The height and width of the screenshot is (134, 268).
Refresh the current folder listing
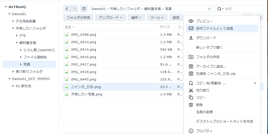[84, 9]
